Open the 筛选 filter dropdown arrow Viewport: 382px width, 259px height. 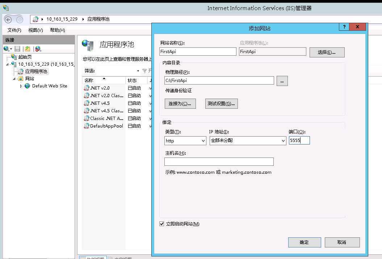[138, 71]
